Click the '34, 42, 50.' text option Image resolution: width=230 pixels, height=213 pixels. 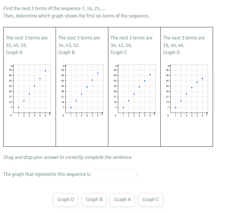[121, 45]
